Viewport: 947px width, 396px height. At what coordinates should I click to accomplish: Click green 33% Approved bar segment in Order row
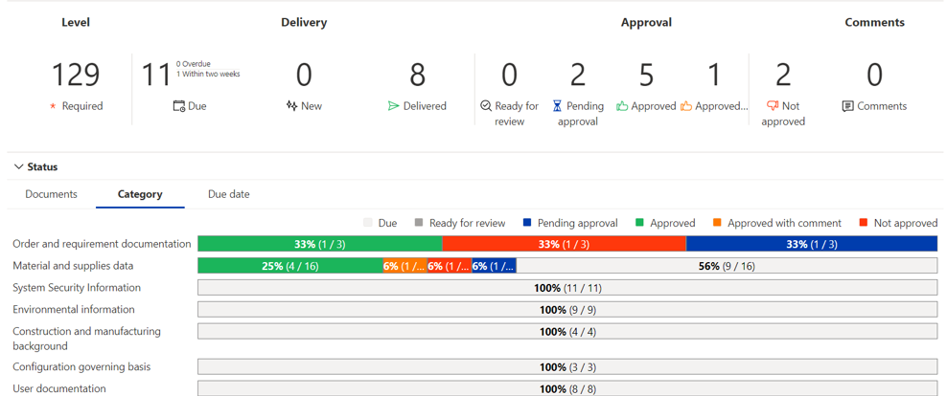(x=319, y=244)
